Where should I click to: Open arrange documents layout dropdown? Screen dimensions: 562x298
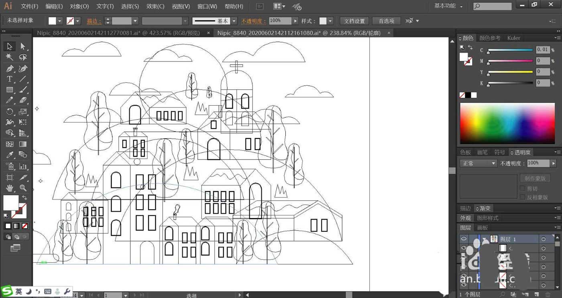(279, 6)
